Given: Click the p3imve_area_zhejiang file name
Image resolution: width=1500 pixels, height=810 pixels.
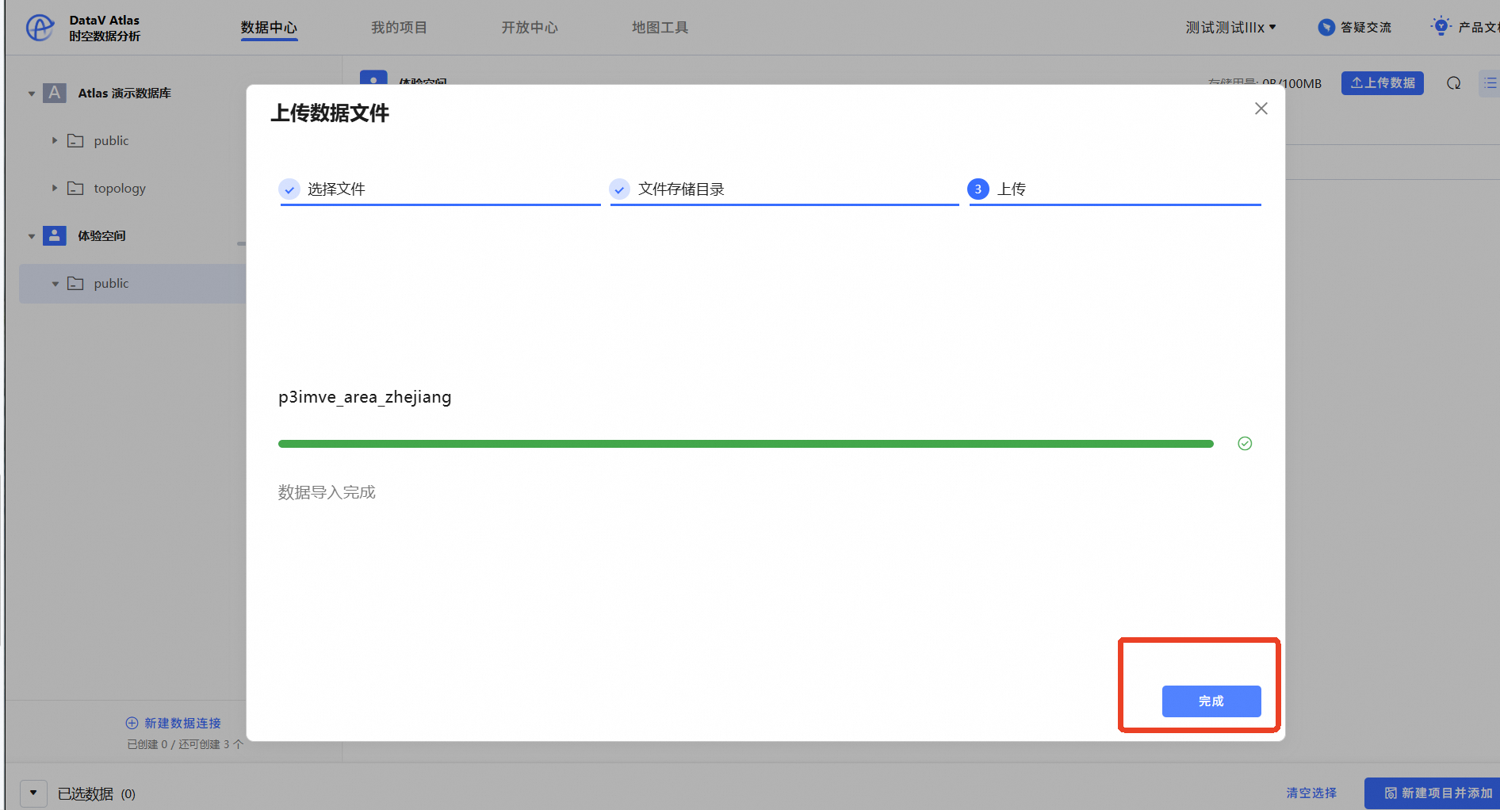Looking at the screenshot, I should [365, 397].
